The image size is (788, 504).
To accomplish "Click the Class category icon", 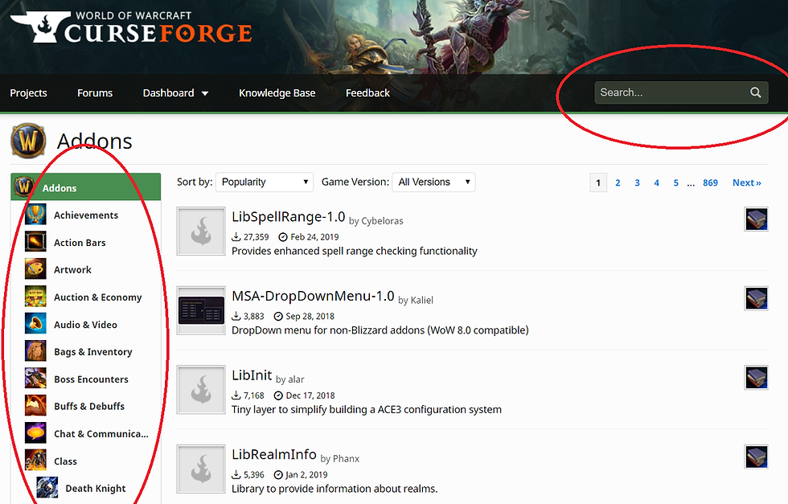I will pos(35,461).
